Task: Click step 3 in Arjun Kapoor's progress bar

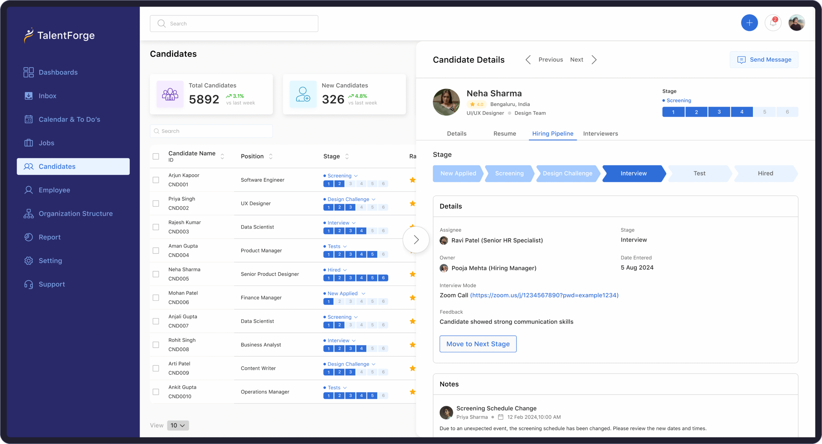Action: (x=350, y=184)
